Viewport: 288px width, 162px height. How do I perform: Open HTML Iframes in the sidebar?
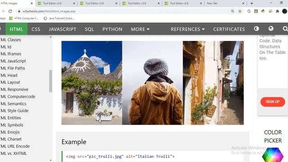[x=11, y=54]
